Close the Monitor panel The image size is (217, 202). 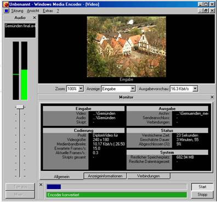(x=212, y=97)
